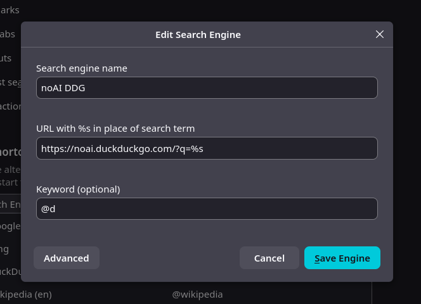Click the Shortcuts option behind the dialog
Screen dimensions: 421x304
(x=6, y=58)
